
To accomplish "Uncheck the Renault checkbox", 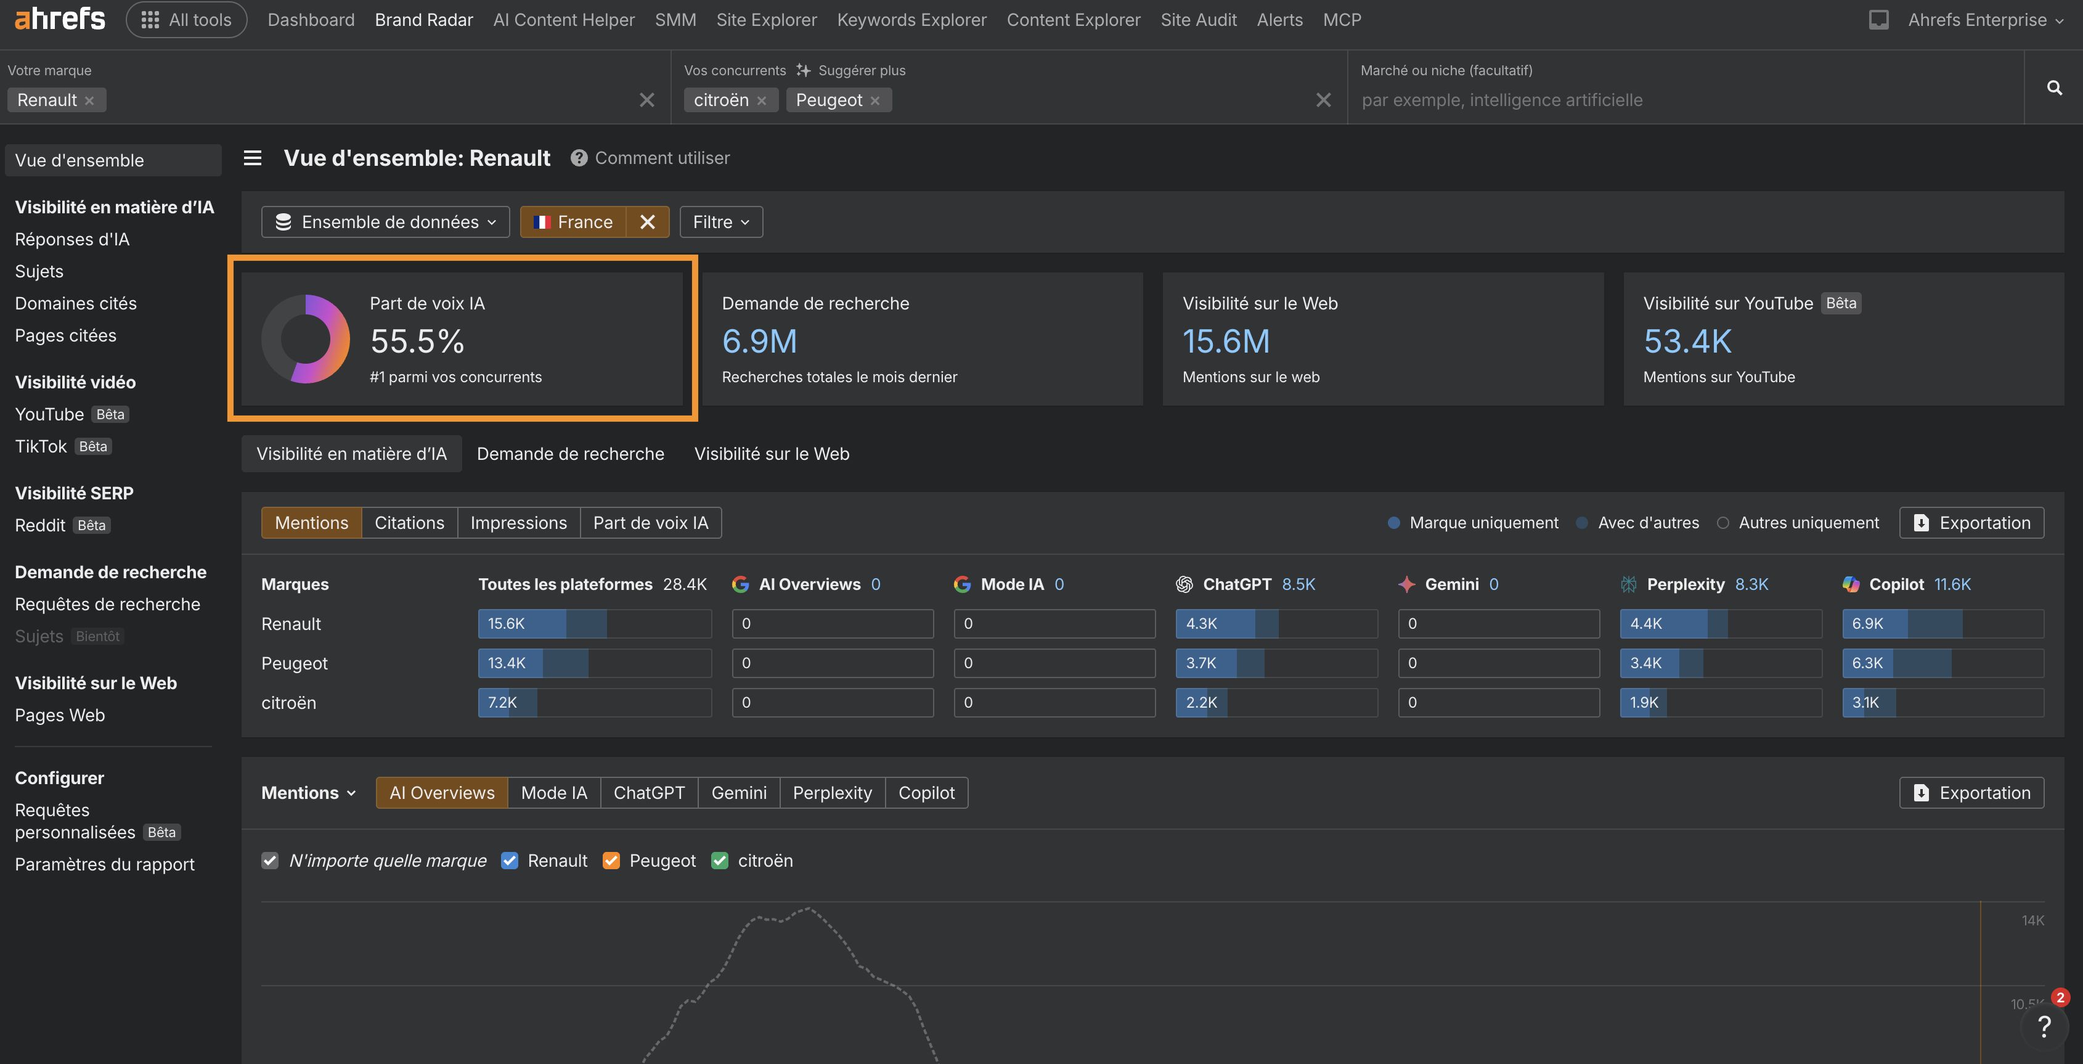I will [x=510, y=861].
